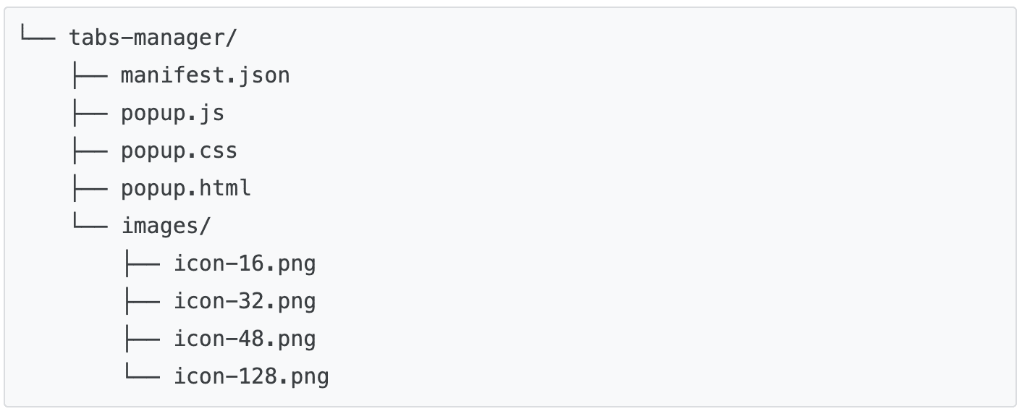Click the last branch corner before icon-128.png
This screenshot has height=414, width=1022.
coord(142,376)
